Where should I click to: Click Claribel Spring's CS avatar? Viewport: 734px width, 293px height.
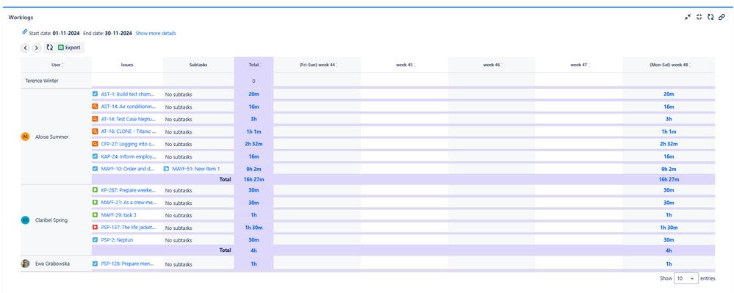[x=25, y=220]
